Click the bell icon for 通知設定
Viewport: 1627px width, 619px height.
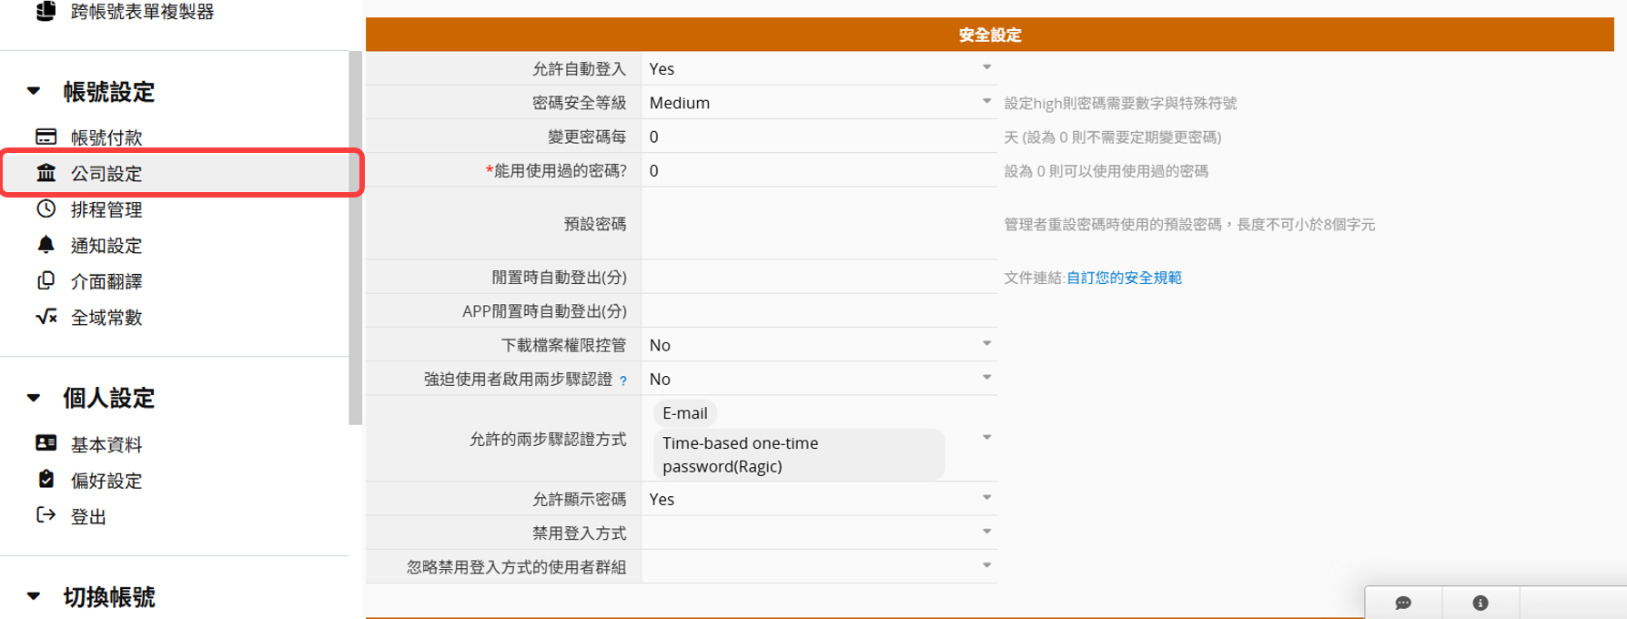click(x=45, y=245)
